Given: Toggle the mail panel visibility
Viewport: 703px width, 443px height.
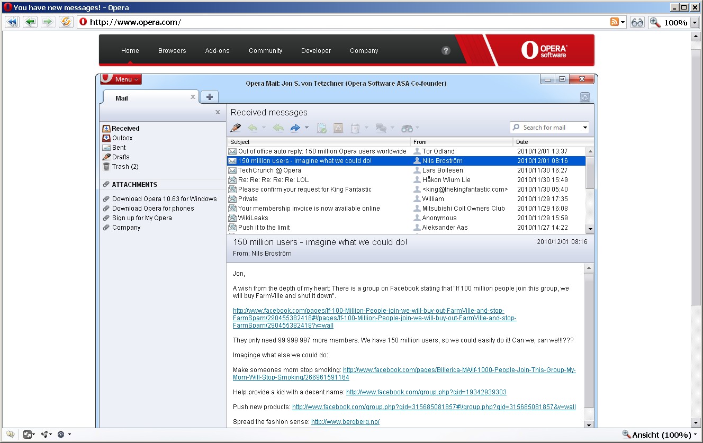Looking at the screenshot, I should tap(217, 112).
